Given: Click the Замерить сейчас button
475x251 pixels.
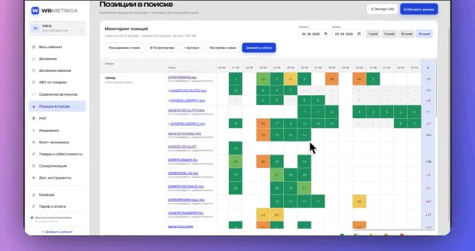Looking at the screenshot, I should click(259, 48).
